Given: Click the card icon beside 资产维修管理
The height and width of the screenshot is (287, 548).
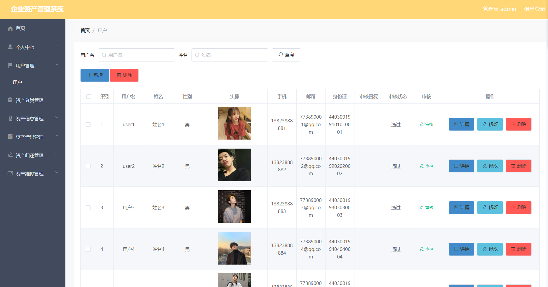Looking at the screenshot, I should click(x=10, y=173).
